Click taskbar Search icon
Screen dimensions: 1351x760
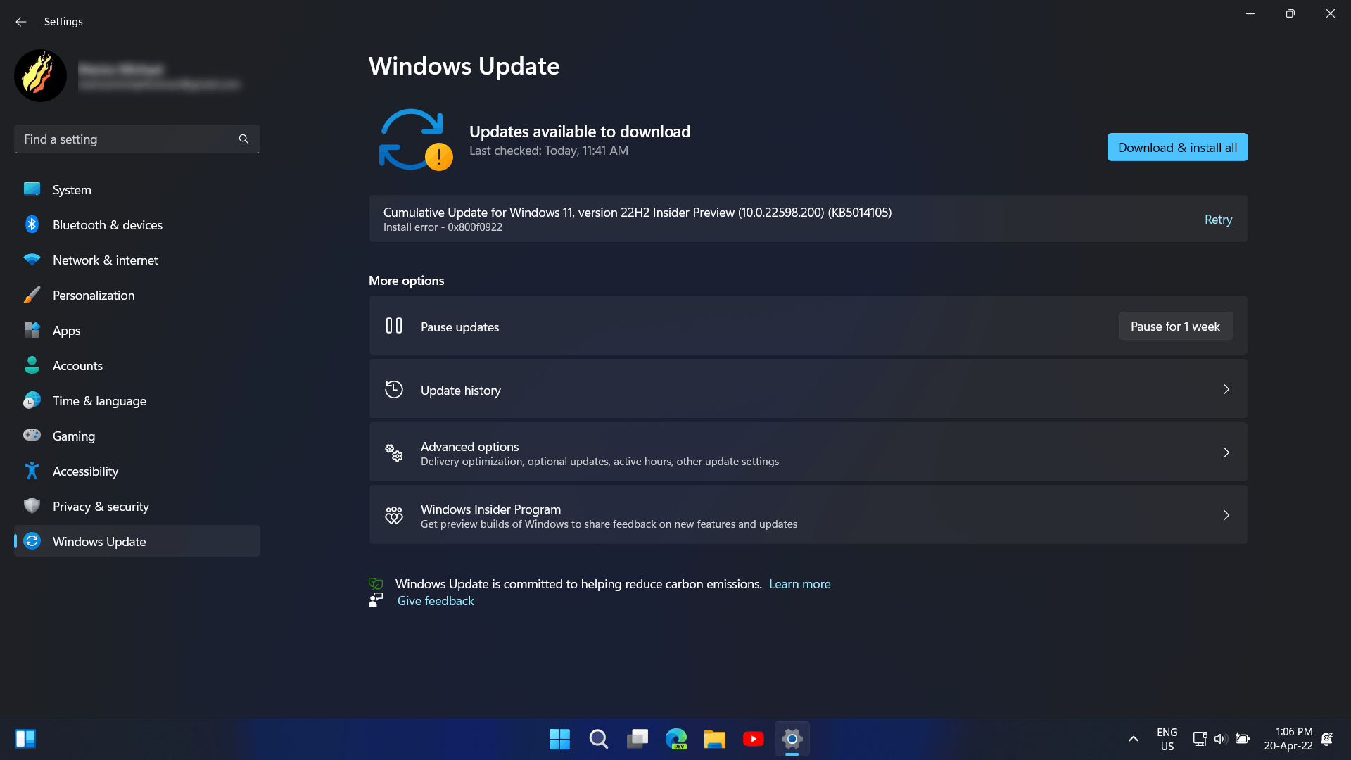(598, 739)
